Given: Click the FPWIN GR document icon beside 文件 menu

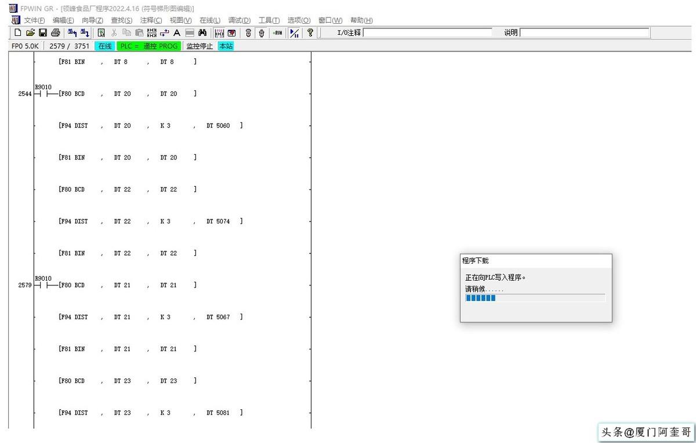Looking at the screenshot, I should coord(15,20).
